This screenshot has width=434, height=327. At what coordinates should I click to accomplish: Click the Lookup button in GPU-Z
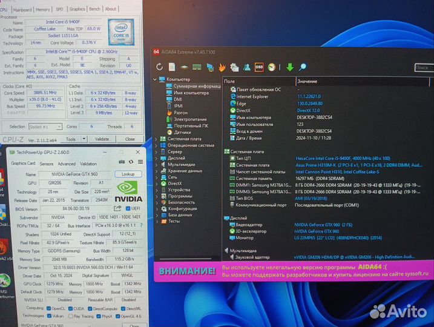click(x=128, y=174)
